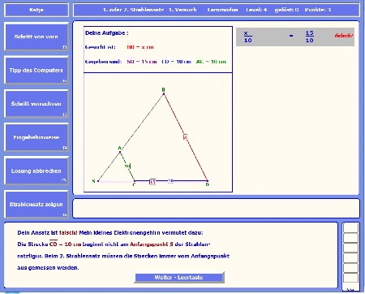Abort via "Lösung abbrechen" button
Viewport: 365px width, 294px height.
36,171
